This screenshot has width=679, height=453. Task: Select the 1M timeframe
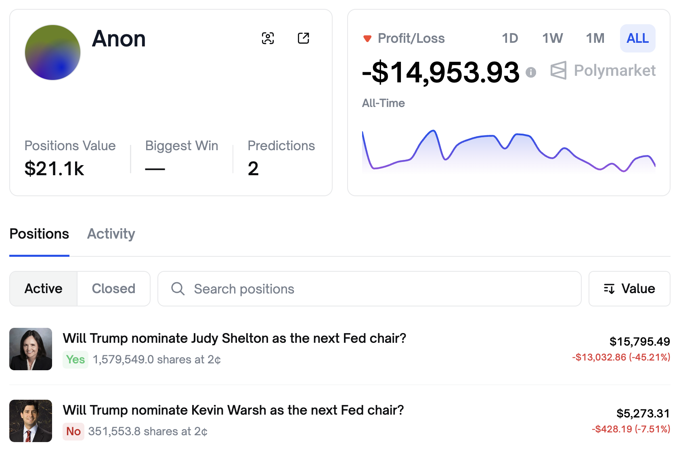(595, 38)
